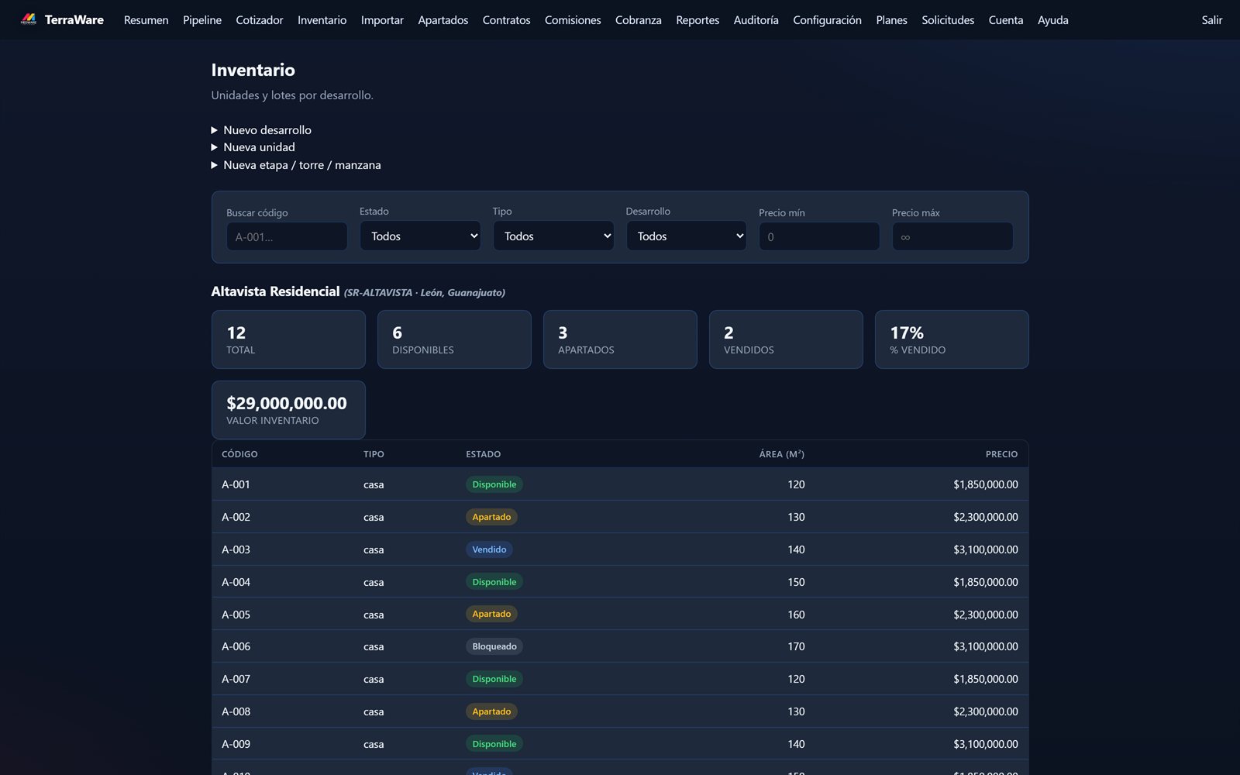Click the A-006 area value 170

(x=796, y=646)
